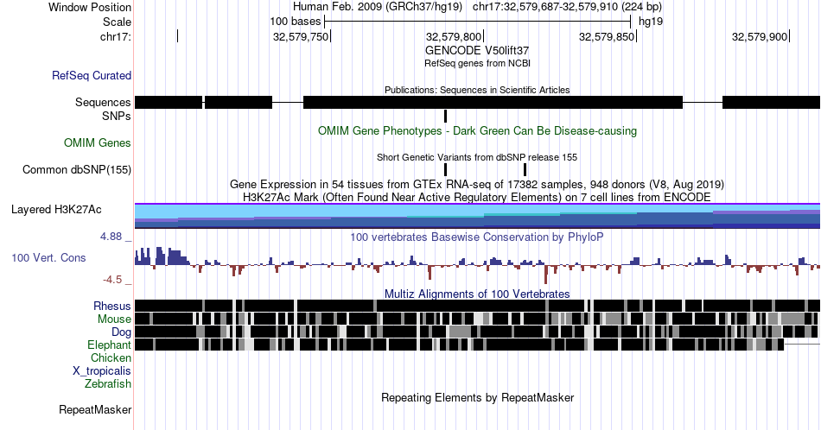The width and height of the screenshot is (821, 430).
Task: Select the Mouse alignment row label
Action: pyautogui.click(x=114, y=319)
